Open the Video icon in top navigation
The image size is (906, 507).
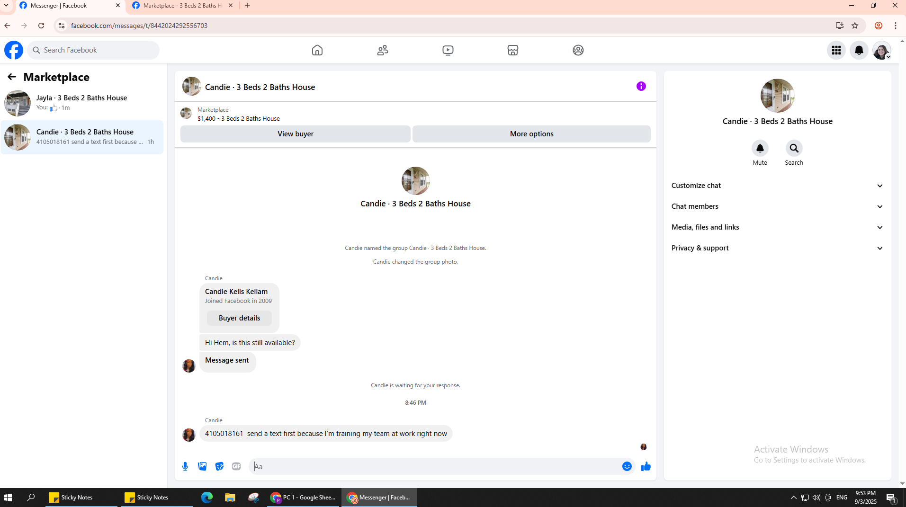pos(448,50)
